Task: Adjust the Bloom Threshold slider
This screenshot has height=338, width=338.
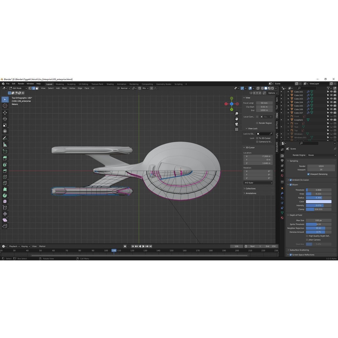Action: tap(319, 190)
